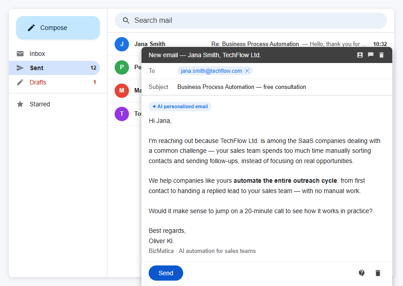This screenshot has width=403, height=286.
Task: Click 'Hi Jana,' greeting in the body
Action: [x=160, y=121]
